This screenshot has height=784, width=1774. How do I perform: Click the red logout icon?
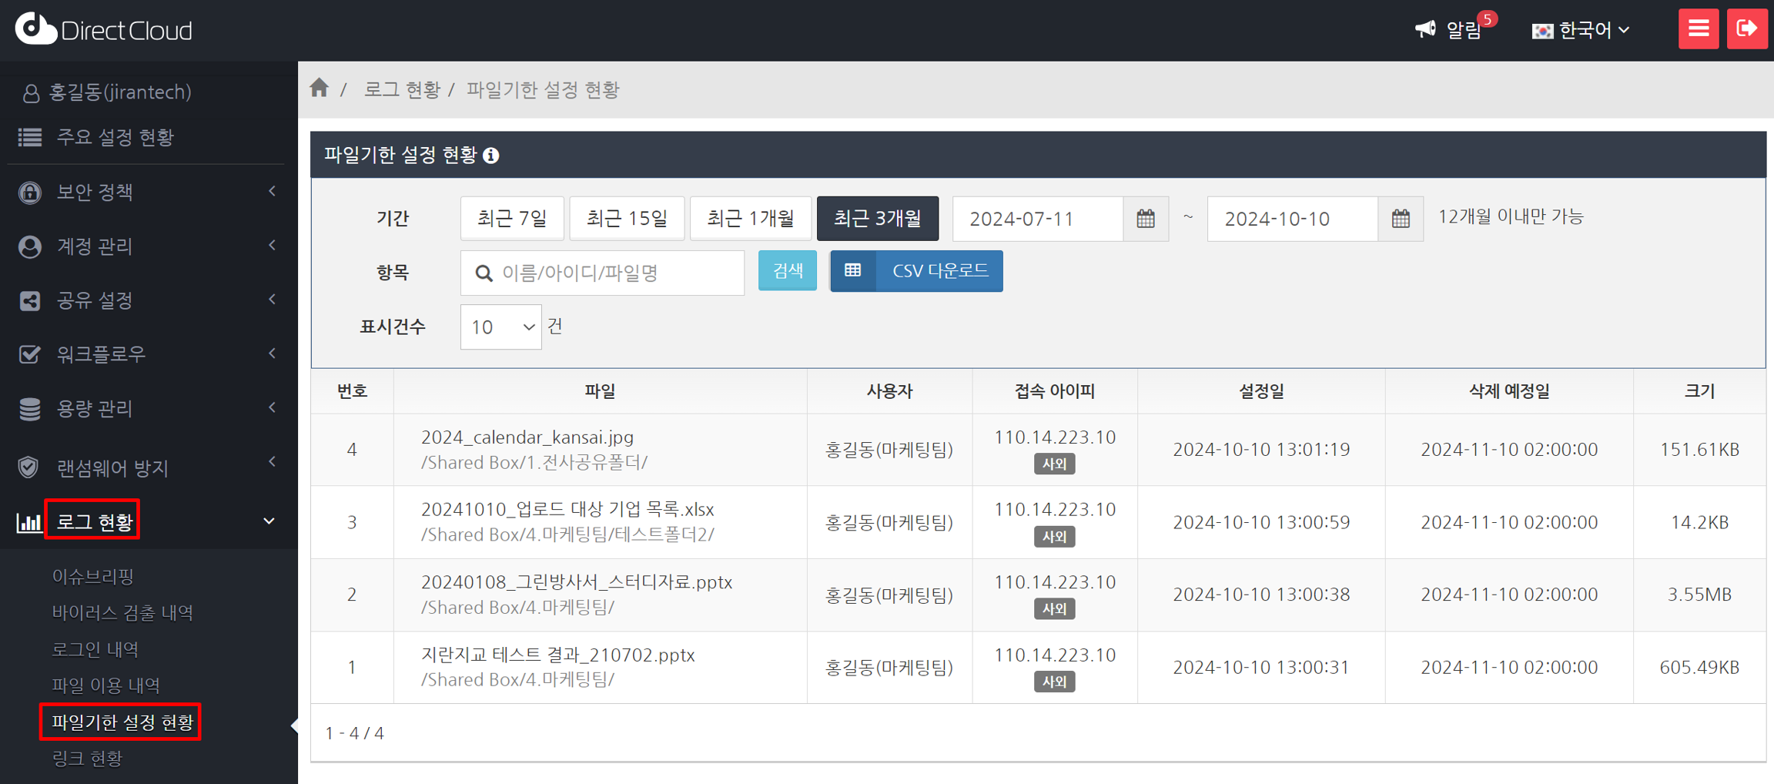(x=1746, y=29)
